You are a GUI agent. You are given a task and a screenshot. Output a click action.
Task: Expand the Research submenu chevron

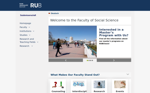click(x=32, y=46)
